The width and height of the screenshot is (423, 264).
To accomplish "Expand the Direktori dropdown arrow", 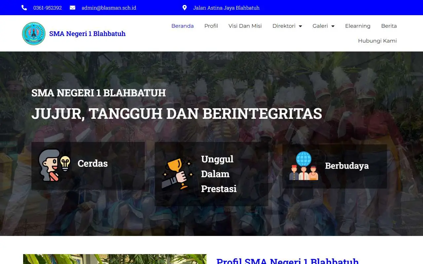I will [300, 26].
